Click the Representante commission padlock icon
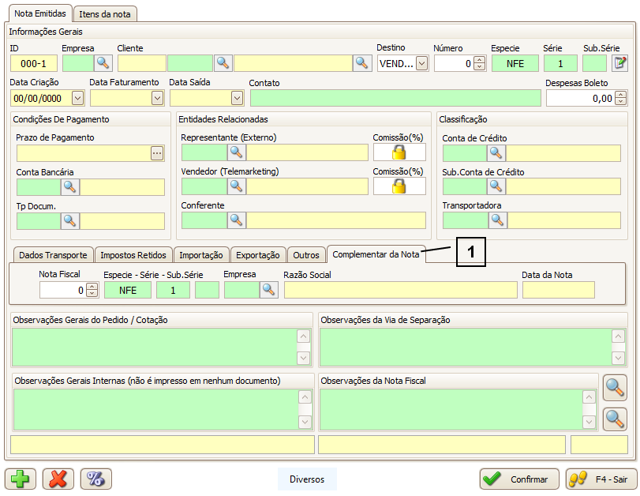Screen dimensions: 640x496 click(399, 152)
